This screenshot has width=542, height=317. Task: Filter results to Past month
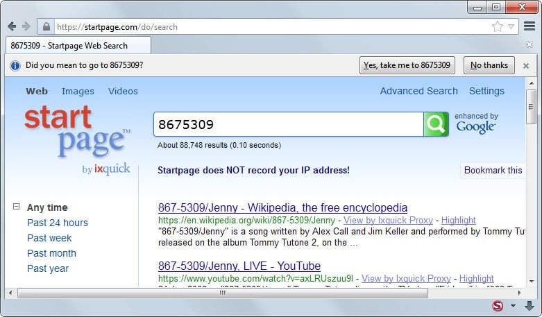point(51,253)
